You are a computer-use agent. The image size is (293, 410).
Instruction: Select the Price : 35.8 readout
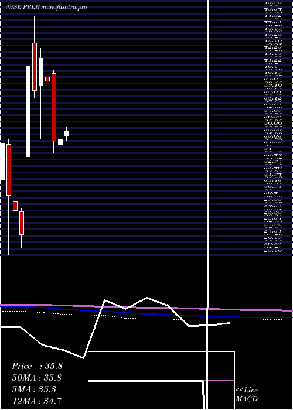click(x=37, y=366)
